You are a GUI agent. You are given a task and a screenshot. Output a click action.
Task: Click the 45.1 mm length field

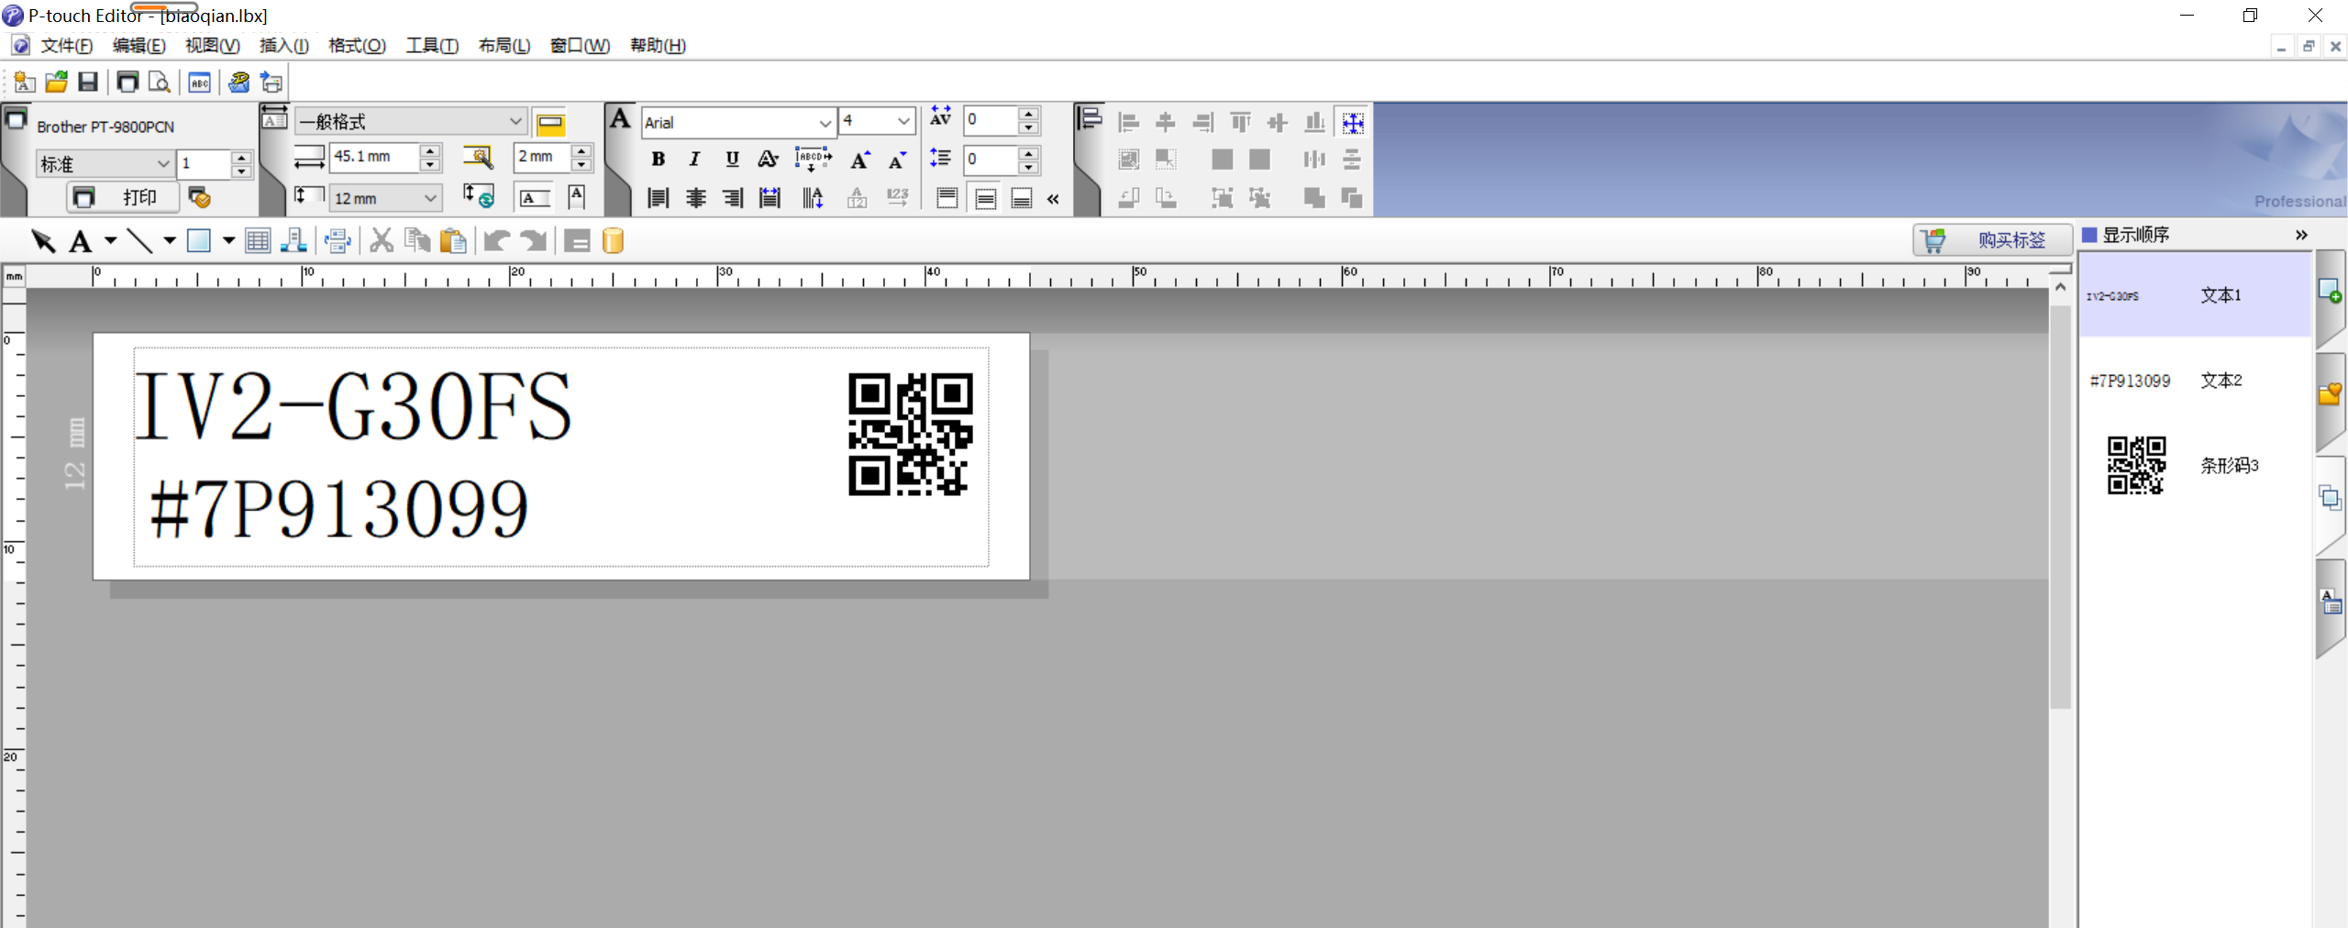375,157
